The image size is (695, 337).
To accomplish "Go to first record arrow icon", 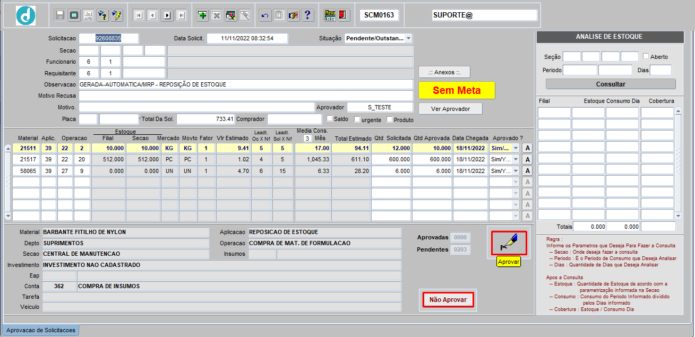I will (139, 15).
